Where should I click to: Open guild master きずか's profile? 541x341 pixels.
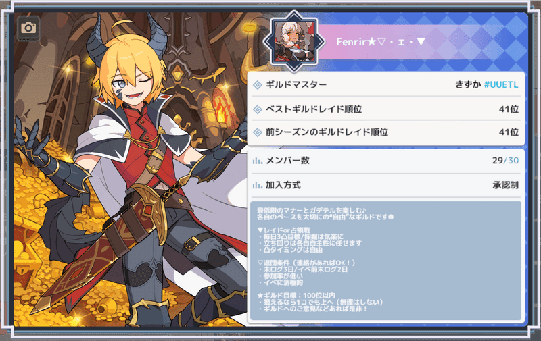coord(468,84)
